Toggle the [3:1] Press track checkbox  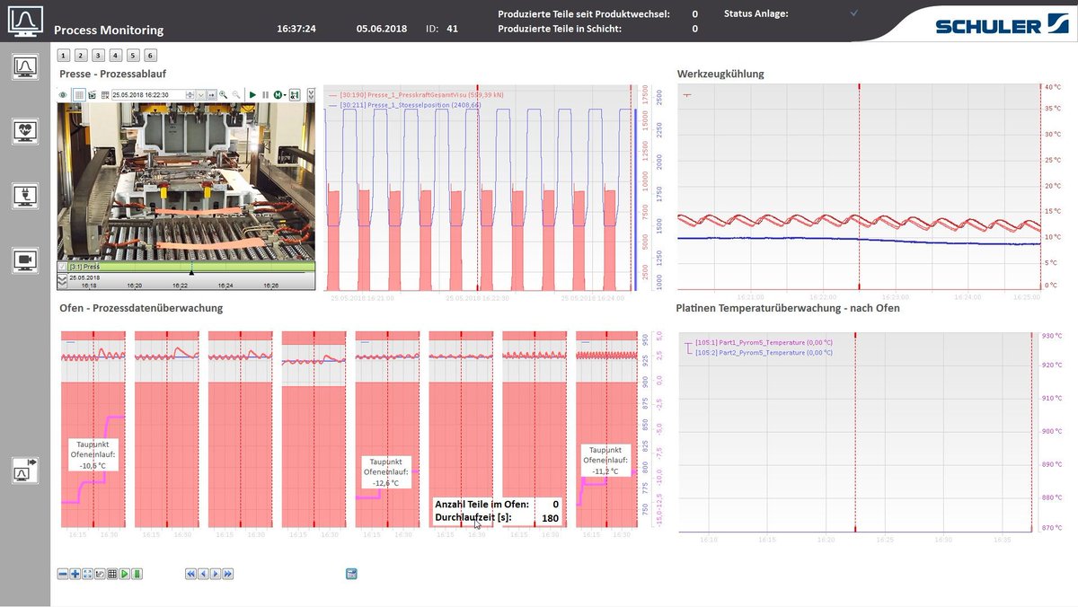point(62,267)
